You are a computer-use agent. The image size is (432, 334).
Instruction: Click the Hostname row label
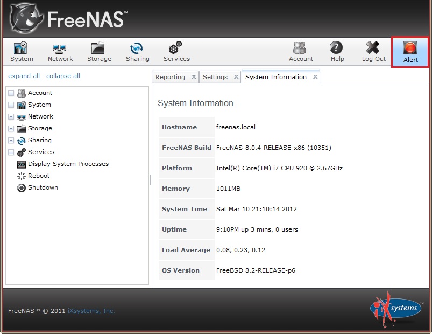179,127
